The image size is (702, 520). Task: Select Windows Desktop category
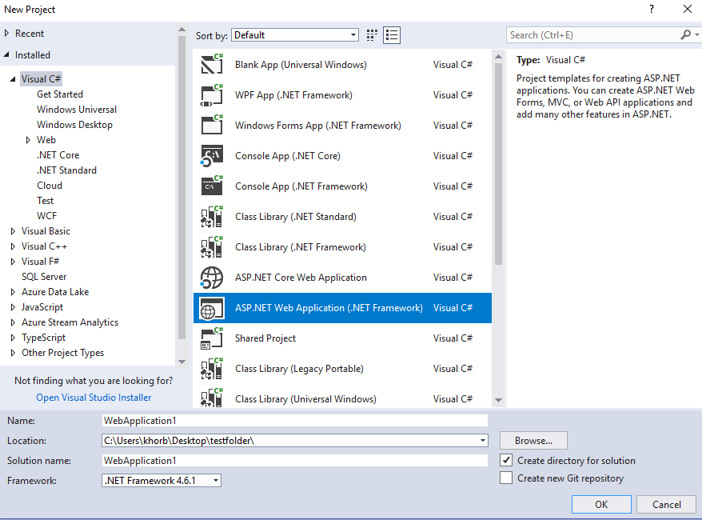pyautogui.click(x=75, y=125)
